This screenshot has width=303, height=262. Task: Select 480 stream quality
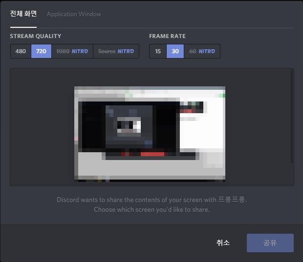(21, 51)
